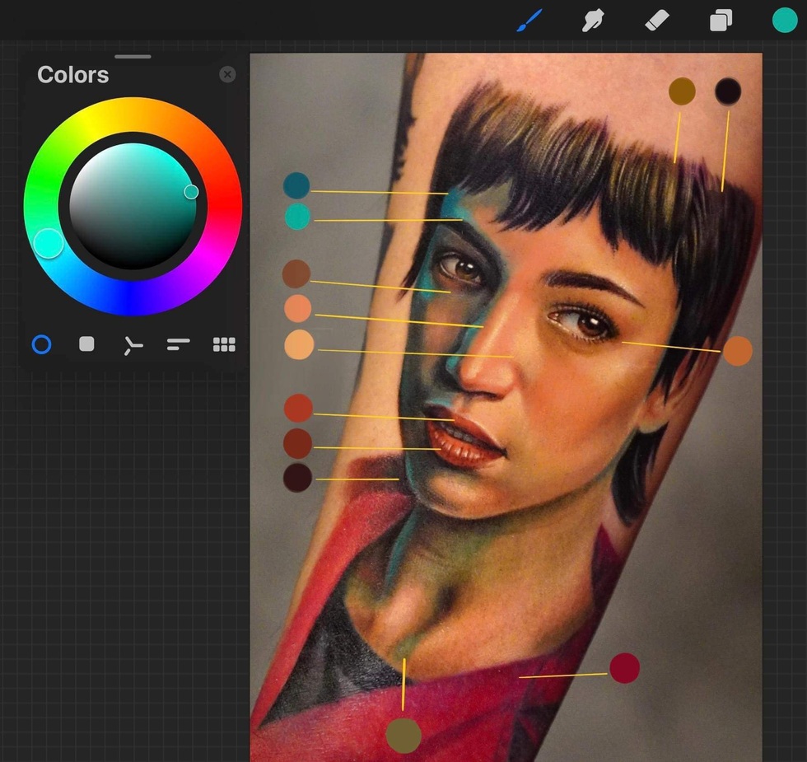Click the saturation disc selector handle
807x762 pixels.
click(x=191, y=192)
